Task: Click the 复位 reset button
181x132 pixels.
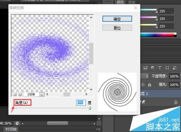Action: (117, 28)
